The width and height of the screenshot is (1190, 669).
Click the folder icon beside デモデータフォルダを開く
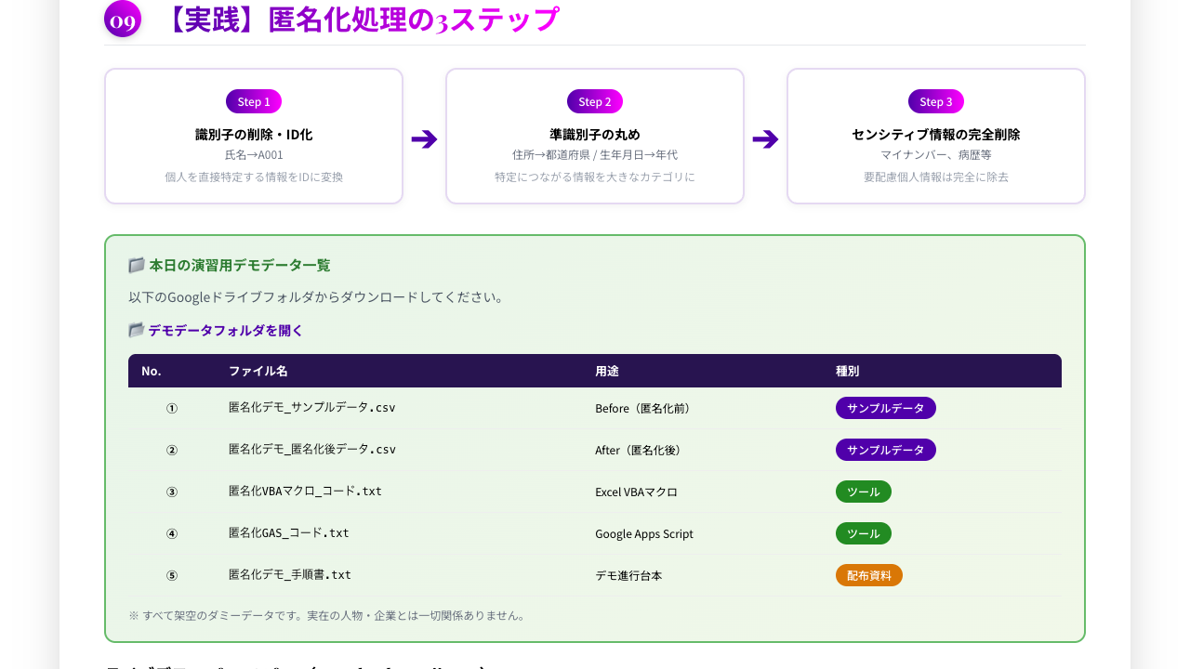(x=137, y=330)
